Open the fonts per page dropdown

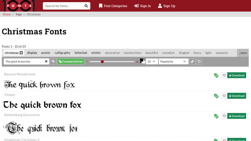pos(152,61)
